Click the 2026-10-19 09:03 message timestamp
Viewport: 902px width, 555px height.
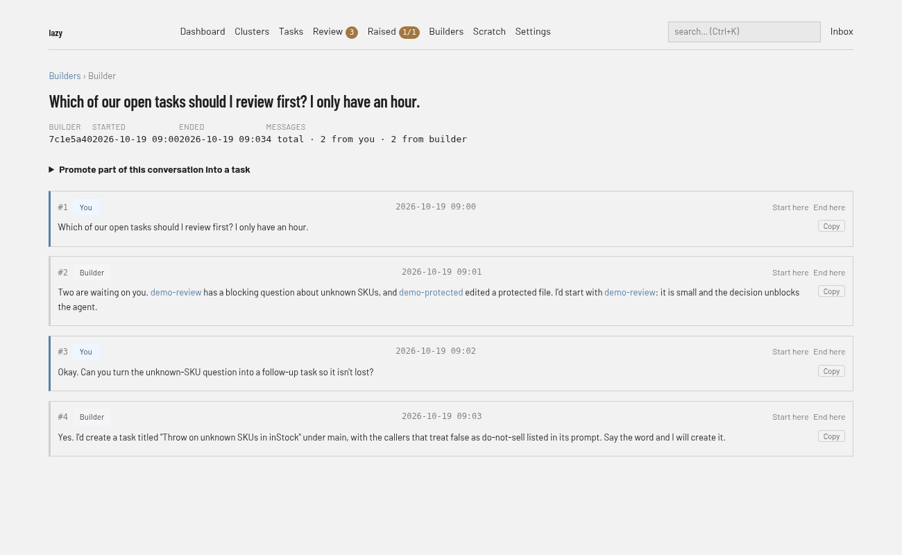441,416
